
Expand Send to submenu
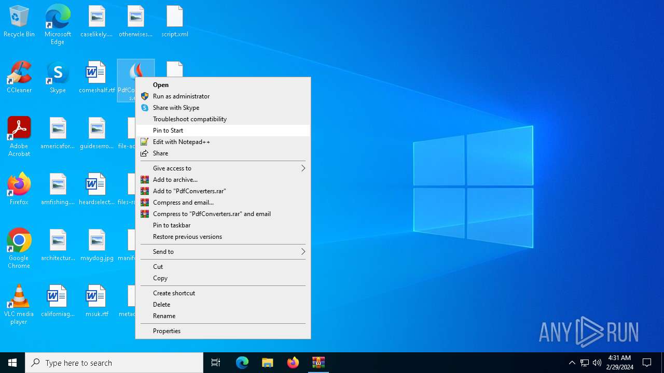[223, 252]
